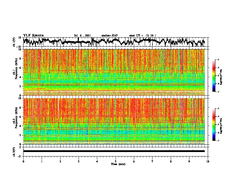Select the ch.2 Frequency (kHz) axis label
The height and width of the screenshot is (181, 234).
click(x=16, y=118)
